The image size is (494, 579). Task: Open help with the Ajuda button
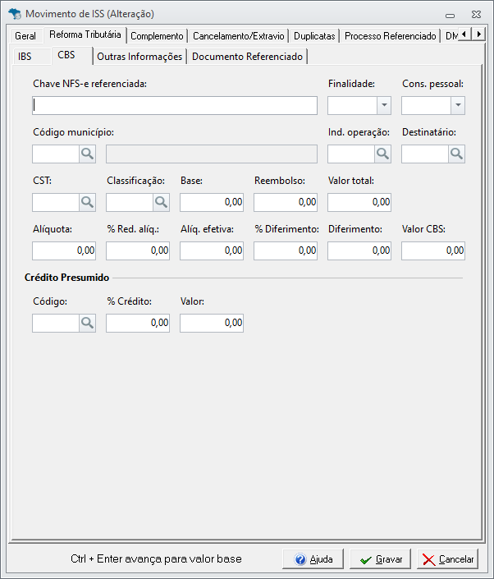coord(313,559)
